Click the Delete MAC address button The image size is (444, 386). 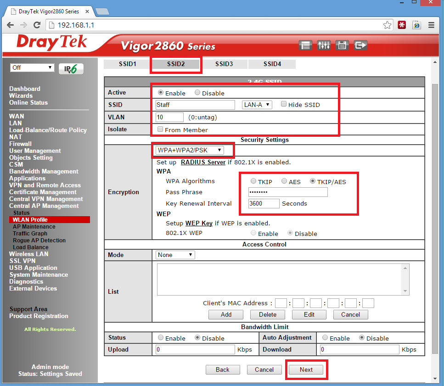pyautogui.click(x=268, y=315)
